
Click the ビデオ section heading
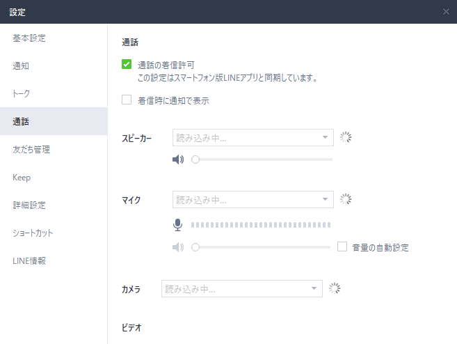[131, 328]
